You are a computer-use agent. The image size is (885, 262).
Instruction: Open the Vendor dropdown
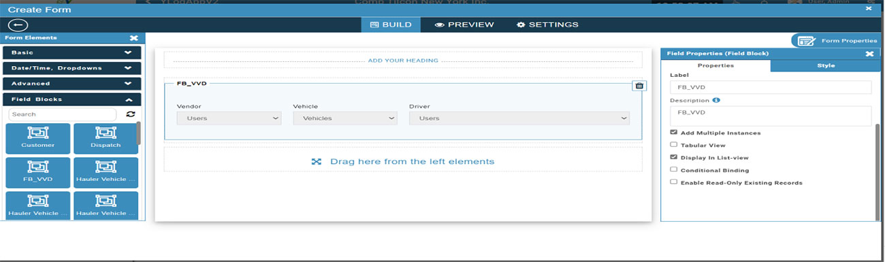tap(229, 118)
